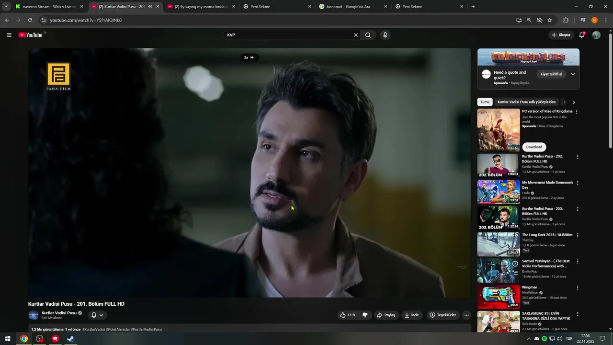Open options for The Long Dark video
613x345 pixels.
click(x=578, y=235)
